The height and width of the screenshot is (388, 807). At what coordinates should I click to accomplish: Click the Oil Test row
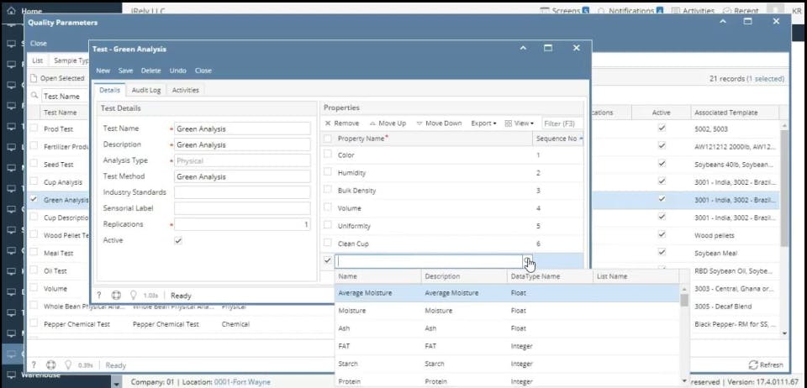pos(59,270)
